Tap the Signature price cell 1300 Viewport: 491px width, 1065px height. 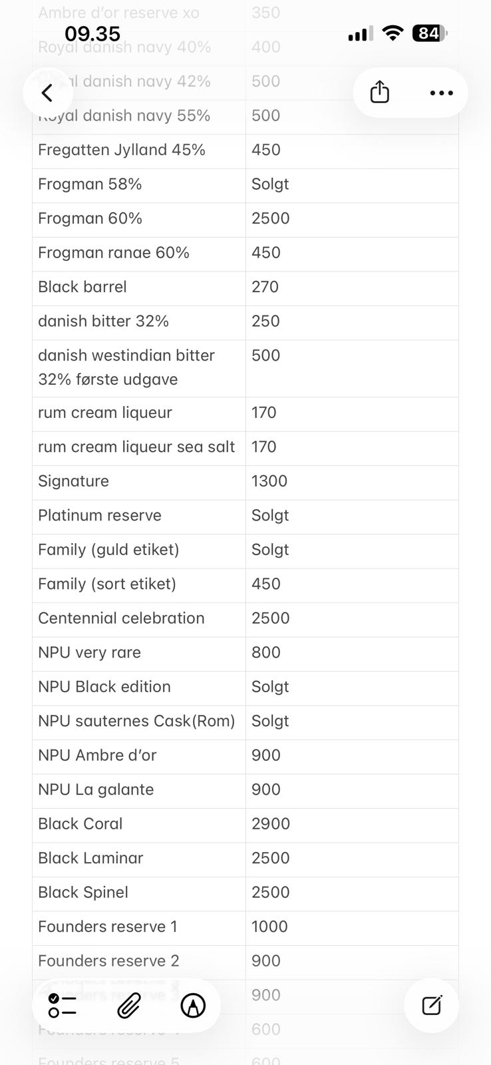351,481
